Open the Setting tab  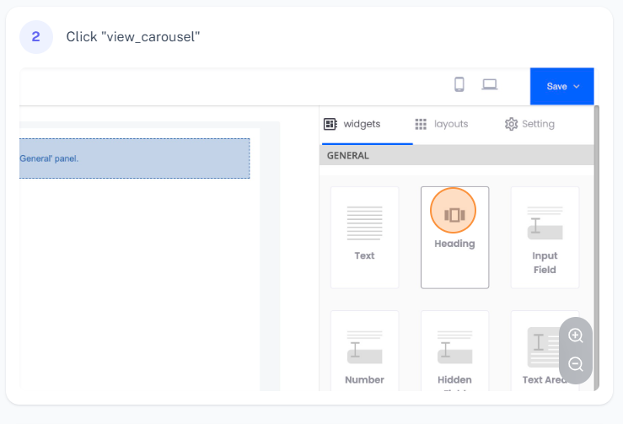coord(529,124)
